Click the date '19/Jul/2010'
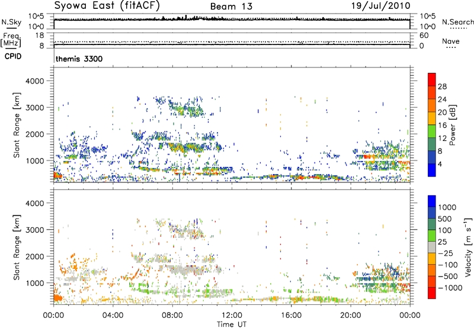The height and width of the screenshot is (328, 474). [x=380, y=6]
